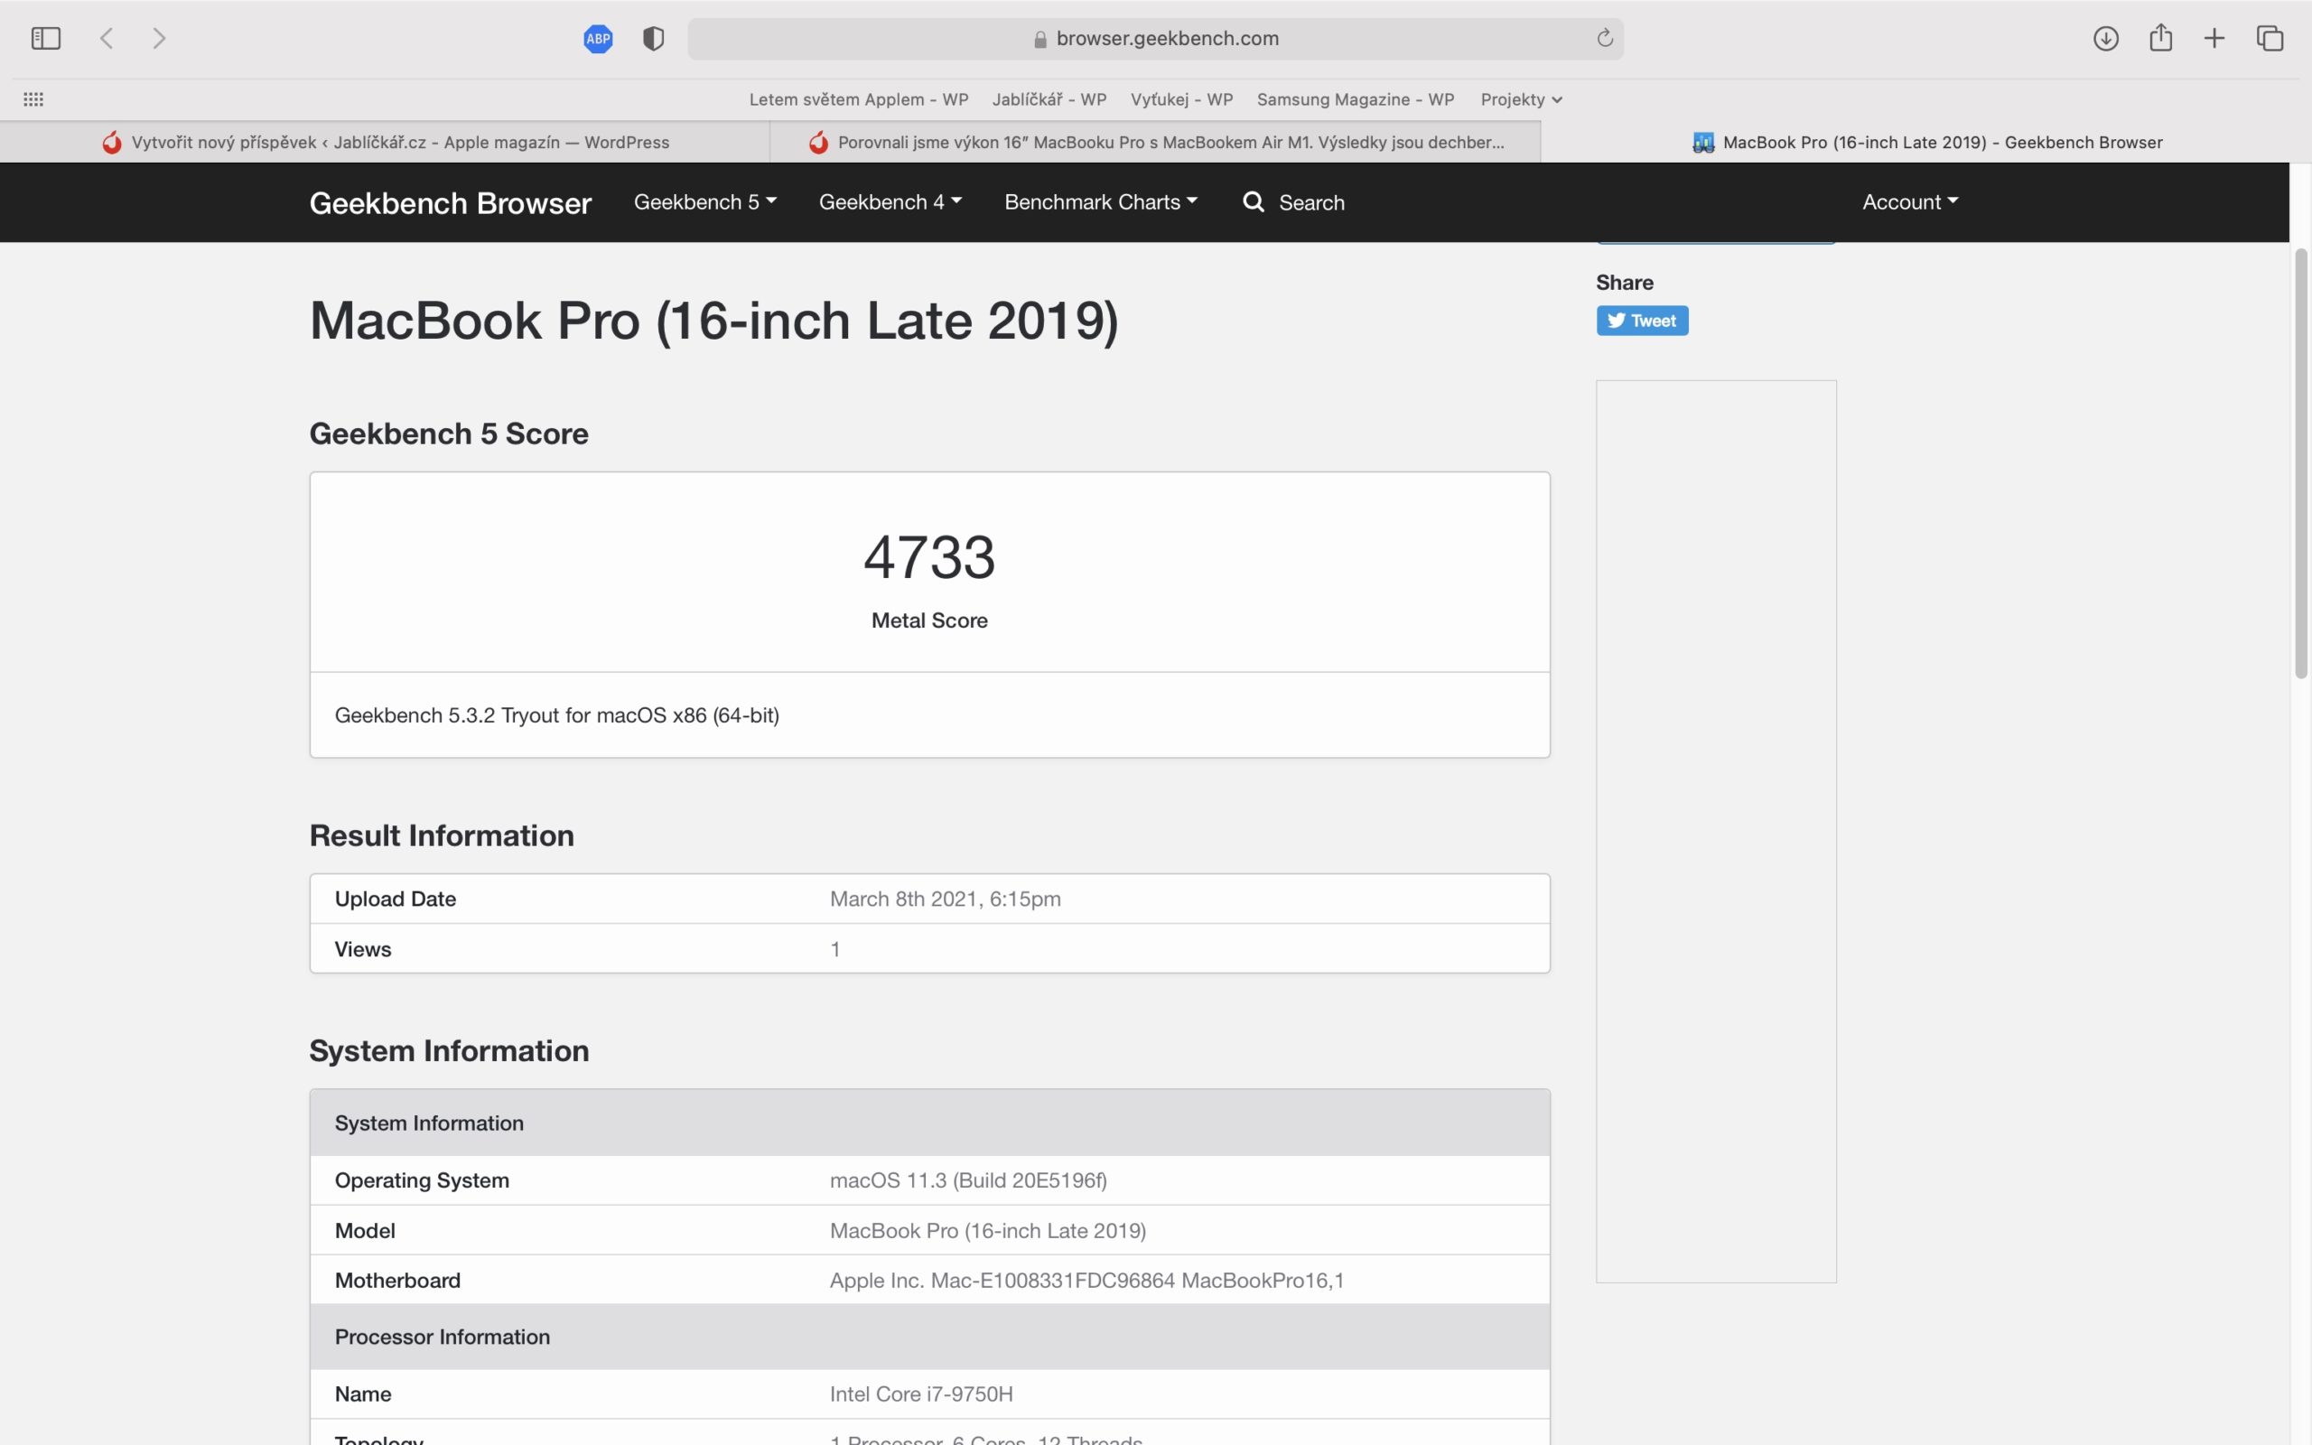Image resolution: width=2312 pixels, height=1445 pixels.
Task: Open the Vyťukej - WP bookmark
Action: 1182,99
